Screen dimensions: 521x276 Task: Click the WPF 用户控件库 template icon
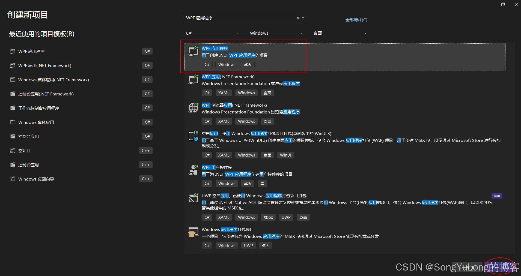pos(193,170)
